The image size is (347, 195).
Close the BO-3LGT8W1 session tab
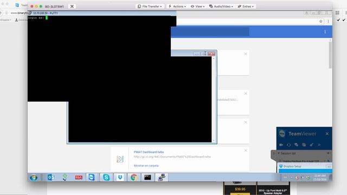click(72, 6)
